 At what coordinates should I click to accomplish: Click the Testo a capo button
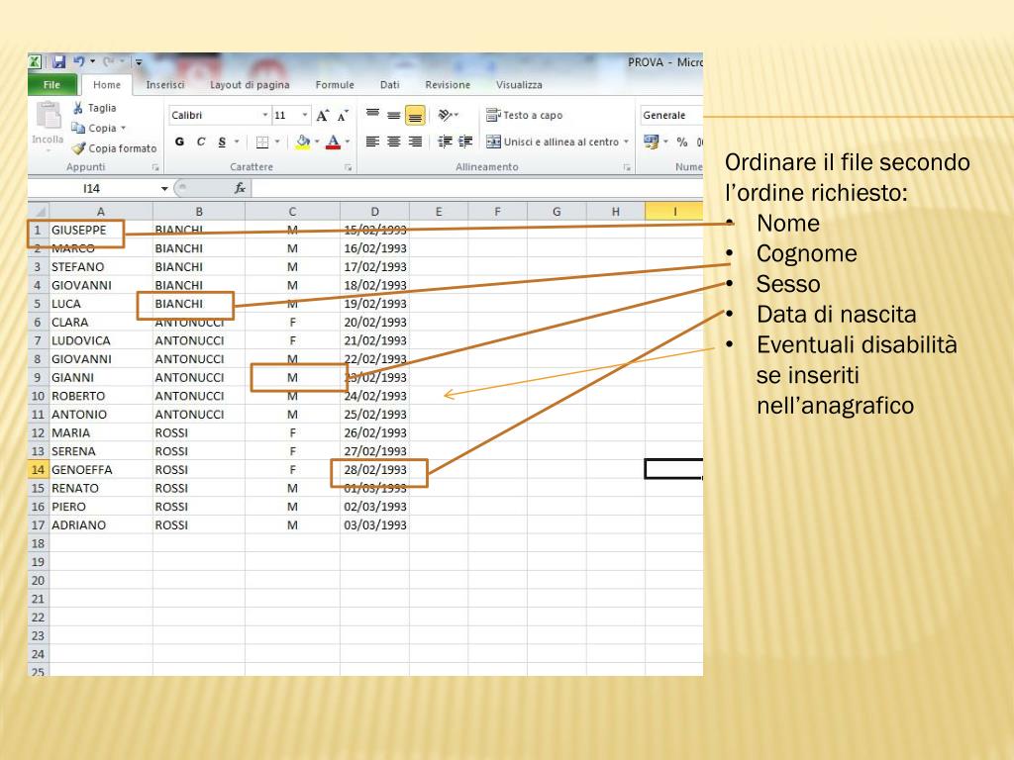coord(525,115)
